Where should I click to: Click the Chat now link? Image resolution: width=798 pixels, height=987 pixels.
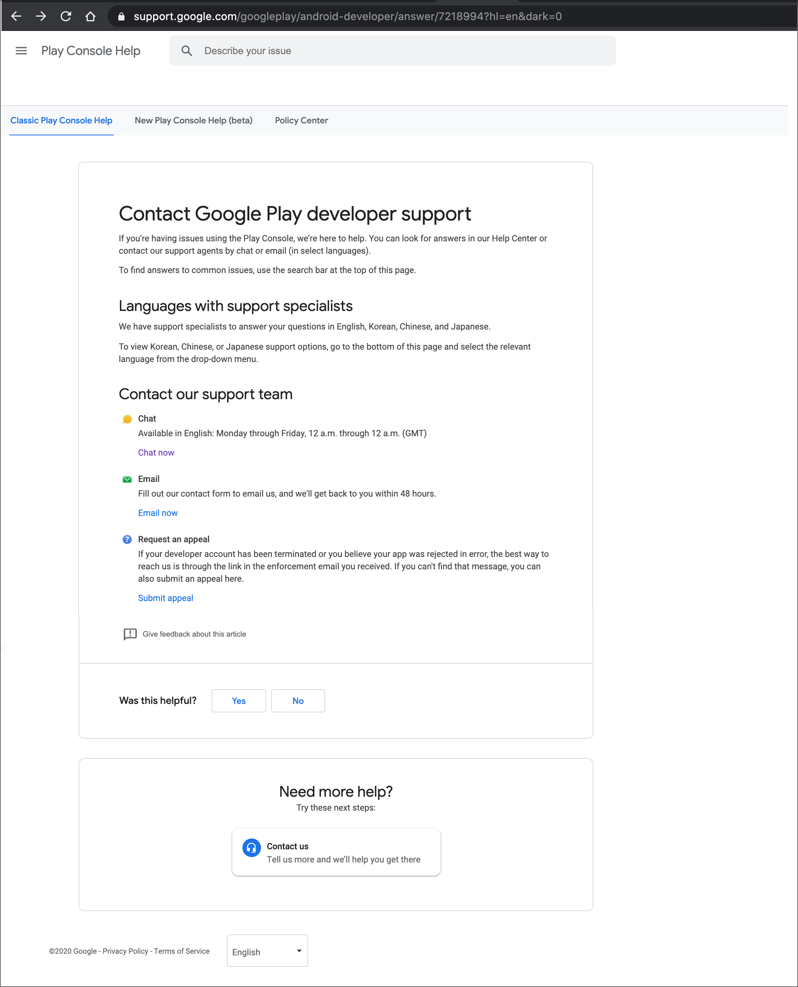pos(156,453)
